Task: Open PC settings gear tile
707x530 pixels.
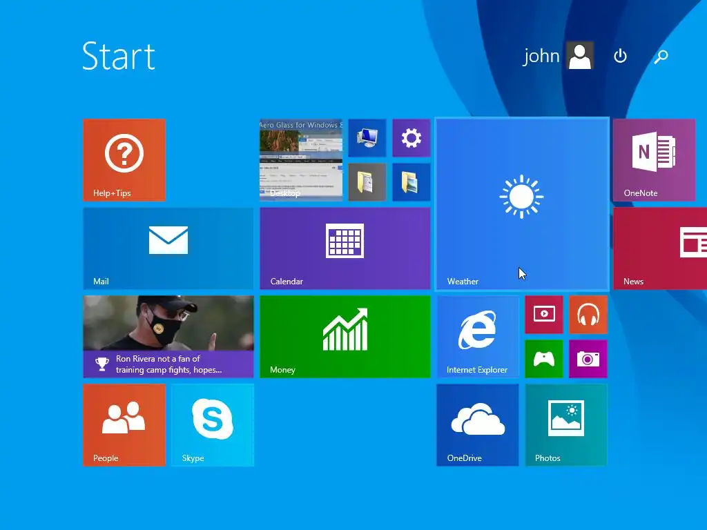Action: coord(411,138)
